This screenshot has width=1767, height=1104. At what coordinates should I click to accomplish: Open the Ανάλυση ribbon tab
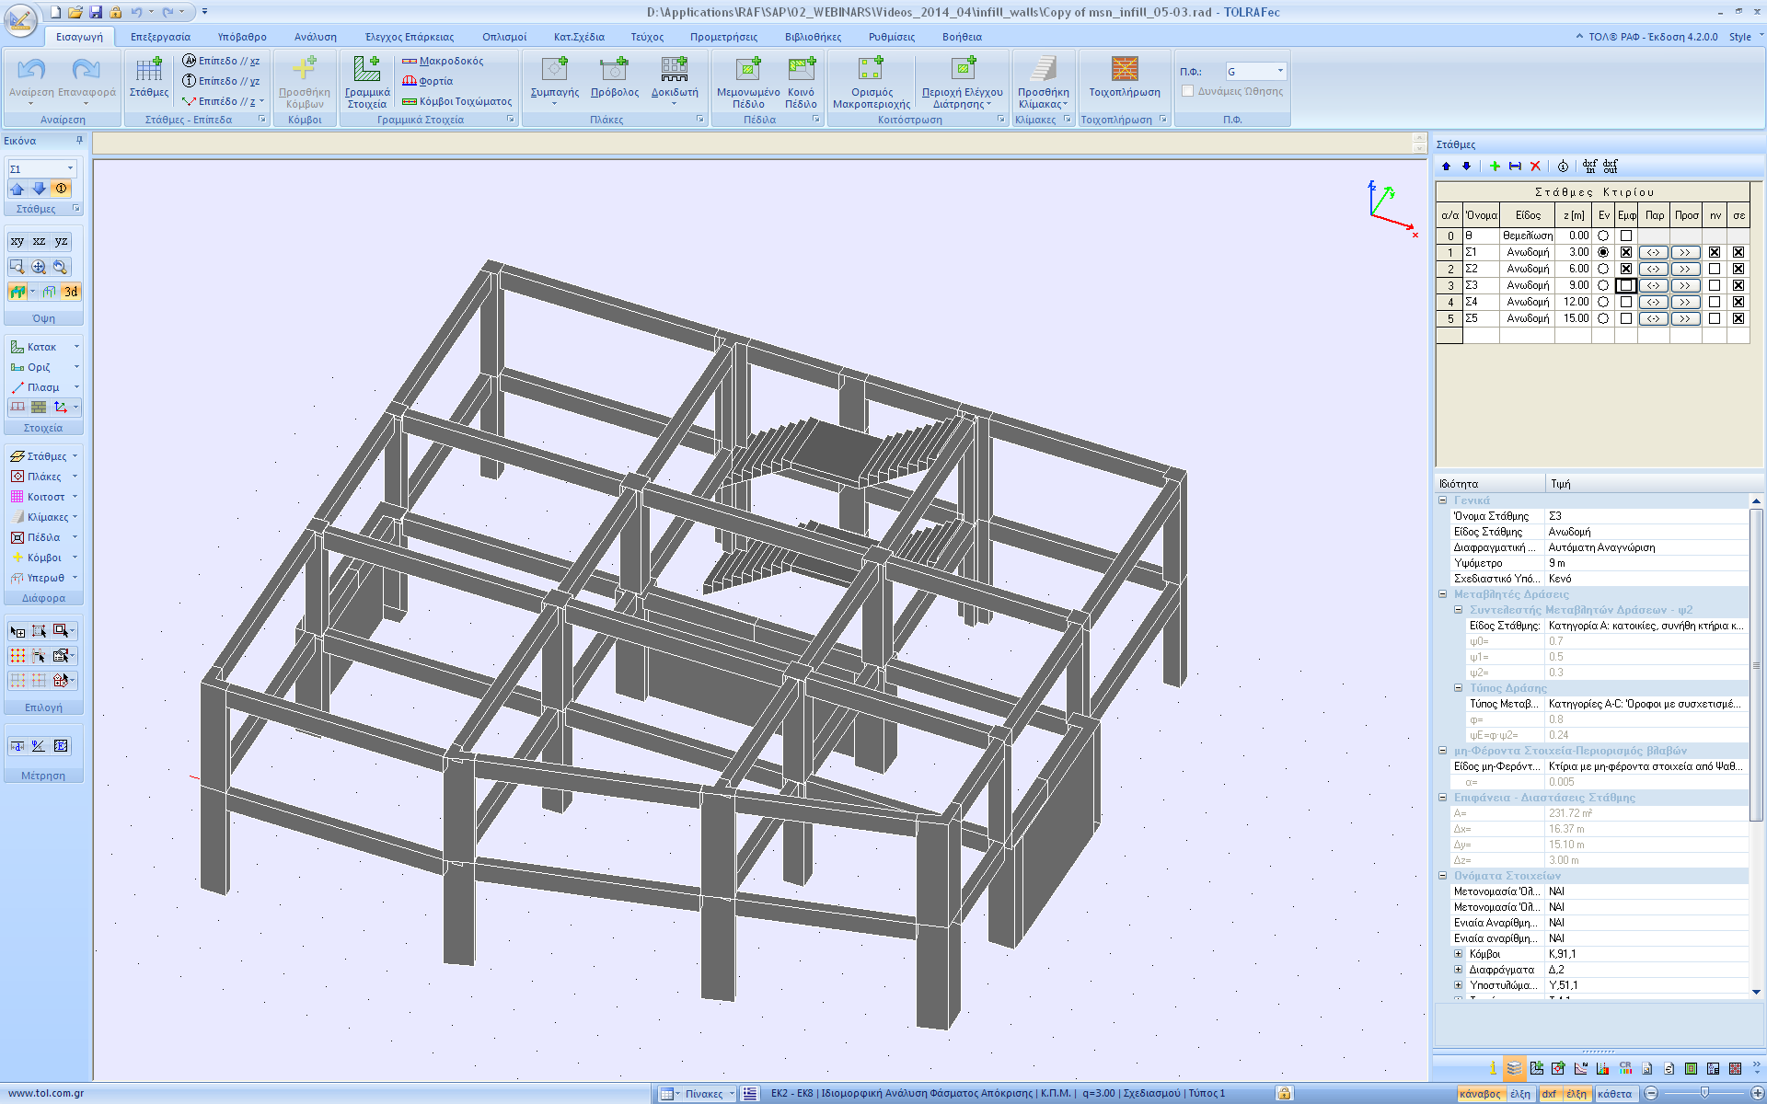pyautogui.click(x=315, y=37)
